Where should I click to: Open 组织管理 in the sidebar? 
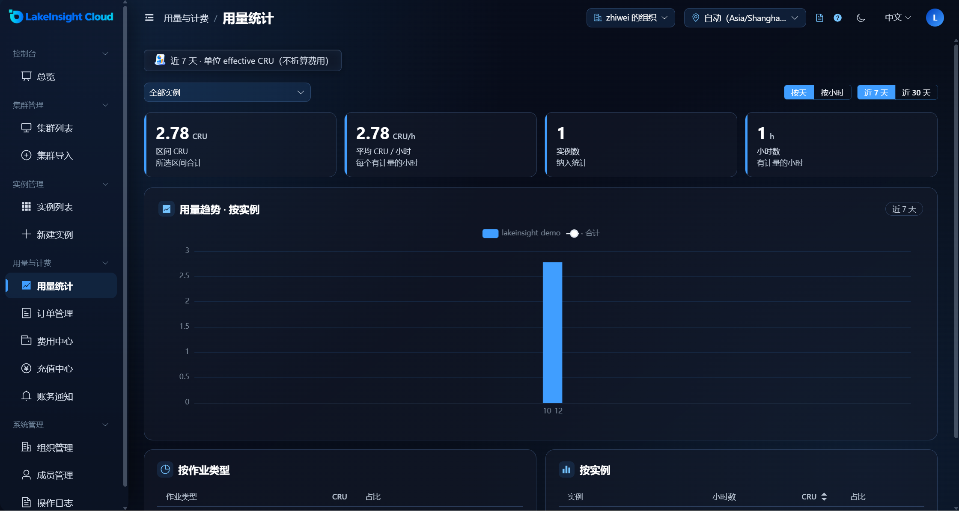(x=61, y=448)
